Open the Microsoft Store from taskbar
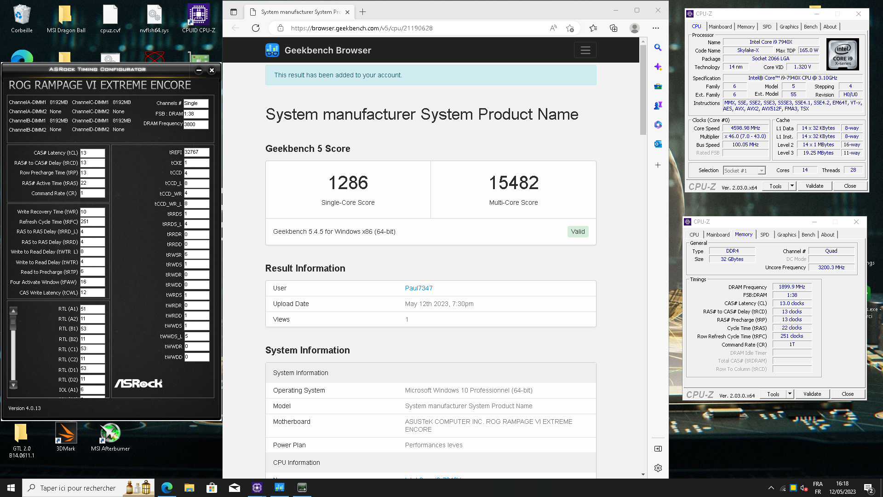Image resolution: width=883 pixels, height=497 pixels. (212, 488)
